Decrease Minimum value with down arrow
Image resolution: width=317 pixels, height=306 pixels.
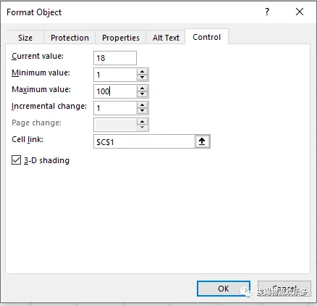143,78
